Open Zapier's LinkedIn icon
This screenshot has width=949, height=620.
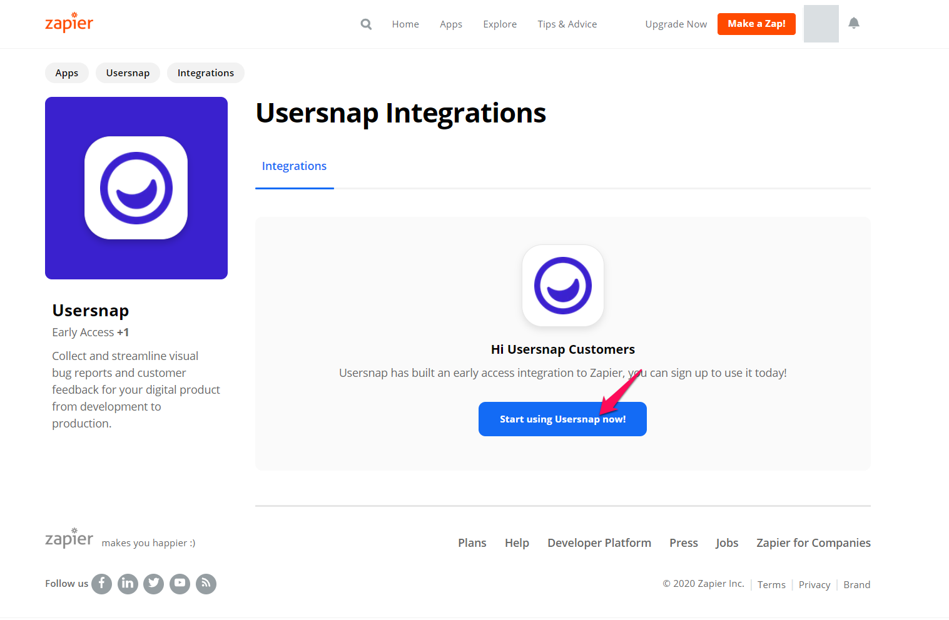[x=128, y=584]
